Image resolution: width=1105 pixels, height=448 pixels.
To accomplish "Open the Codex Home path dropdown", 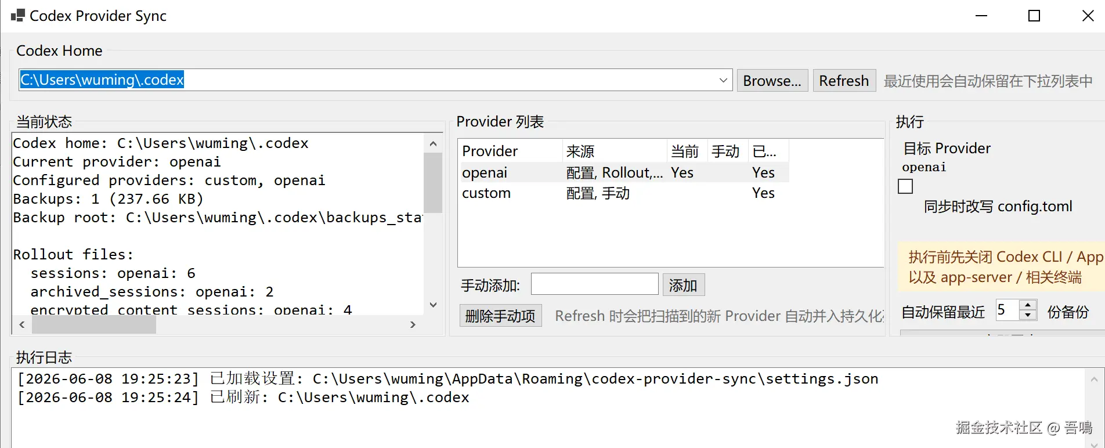I will coord(723,80).
